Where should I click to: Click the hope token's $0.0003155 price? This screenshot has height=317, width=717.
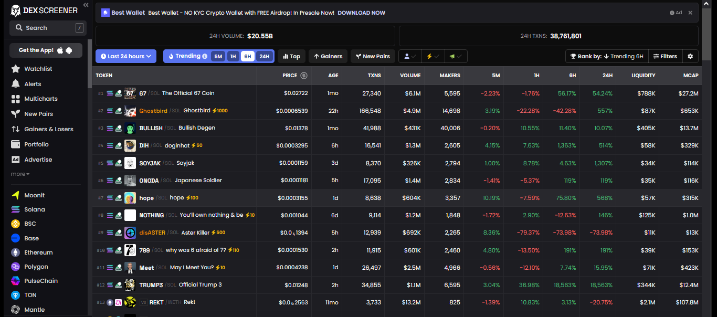tap(293, 198)
